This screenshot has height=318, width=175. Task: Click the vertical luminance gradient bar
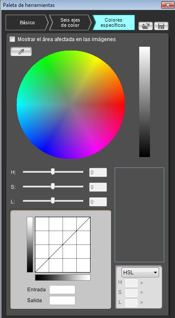point(144,102)
